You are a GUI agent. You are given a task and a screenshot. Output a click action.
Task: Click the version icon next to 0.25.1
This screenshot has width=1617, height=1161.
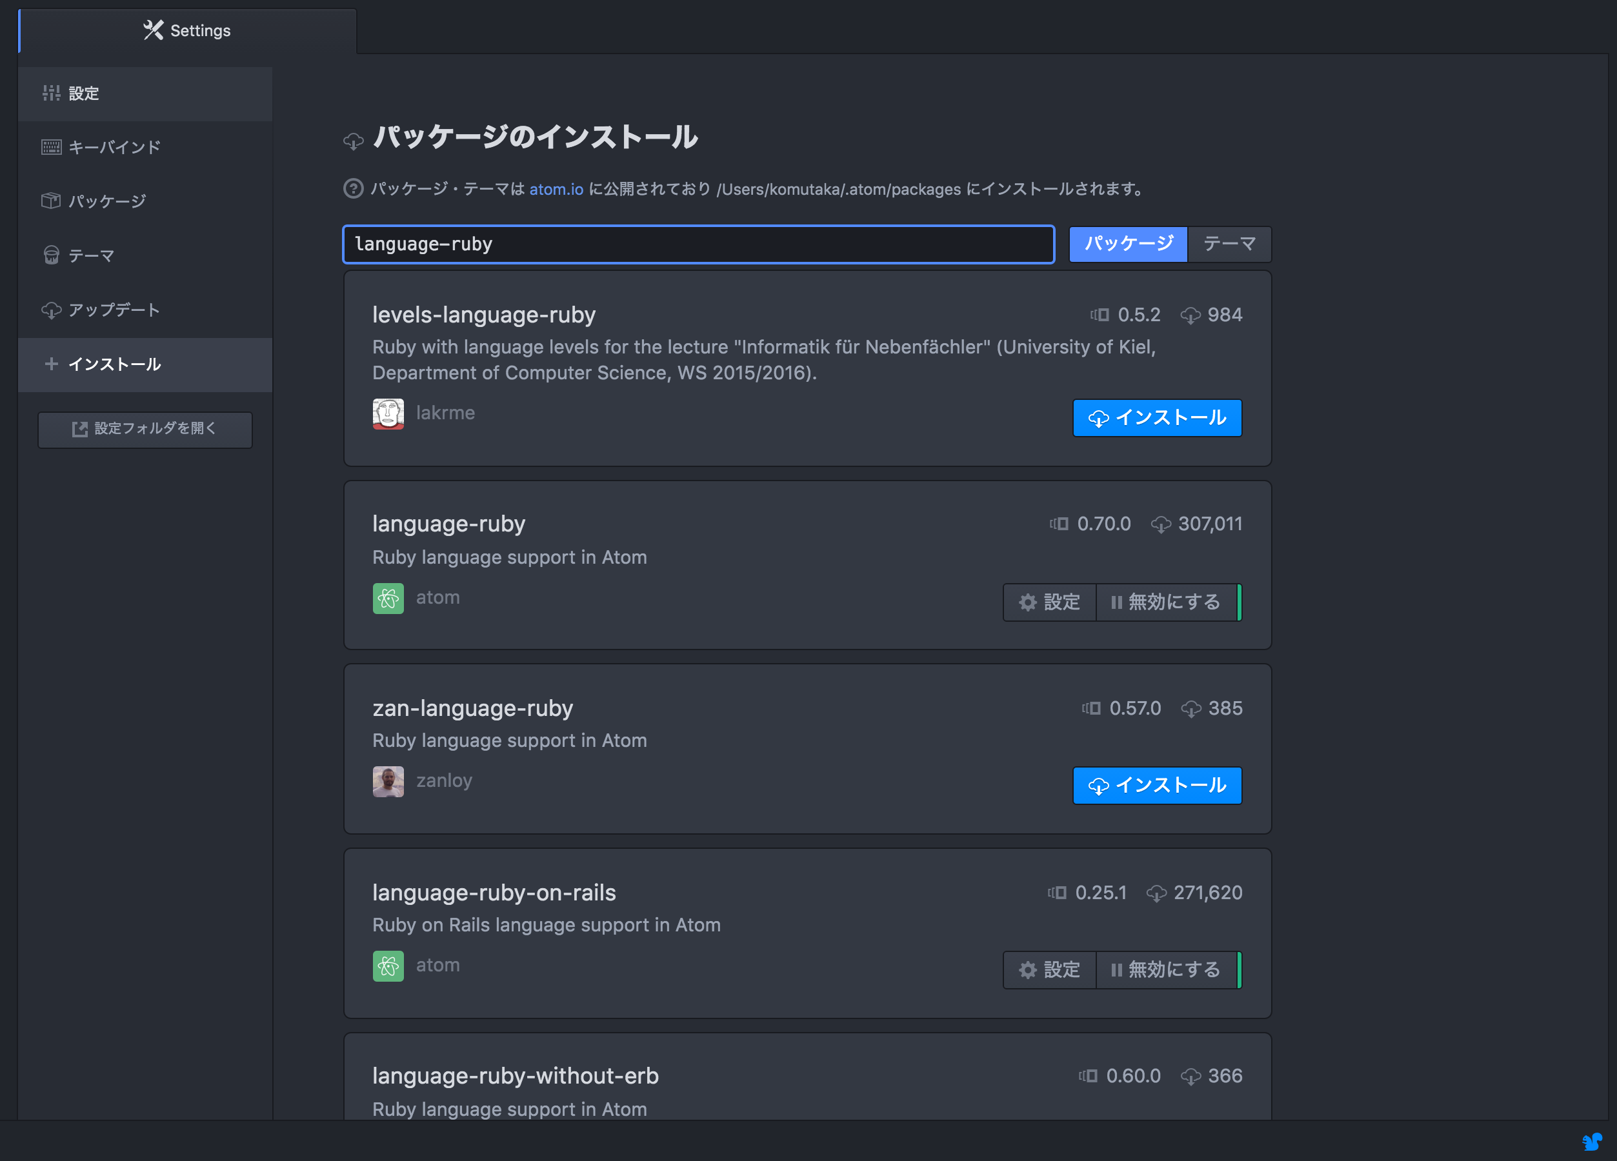point(1057,893)
